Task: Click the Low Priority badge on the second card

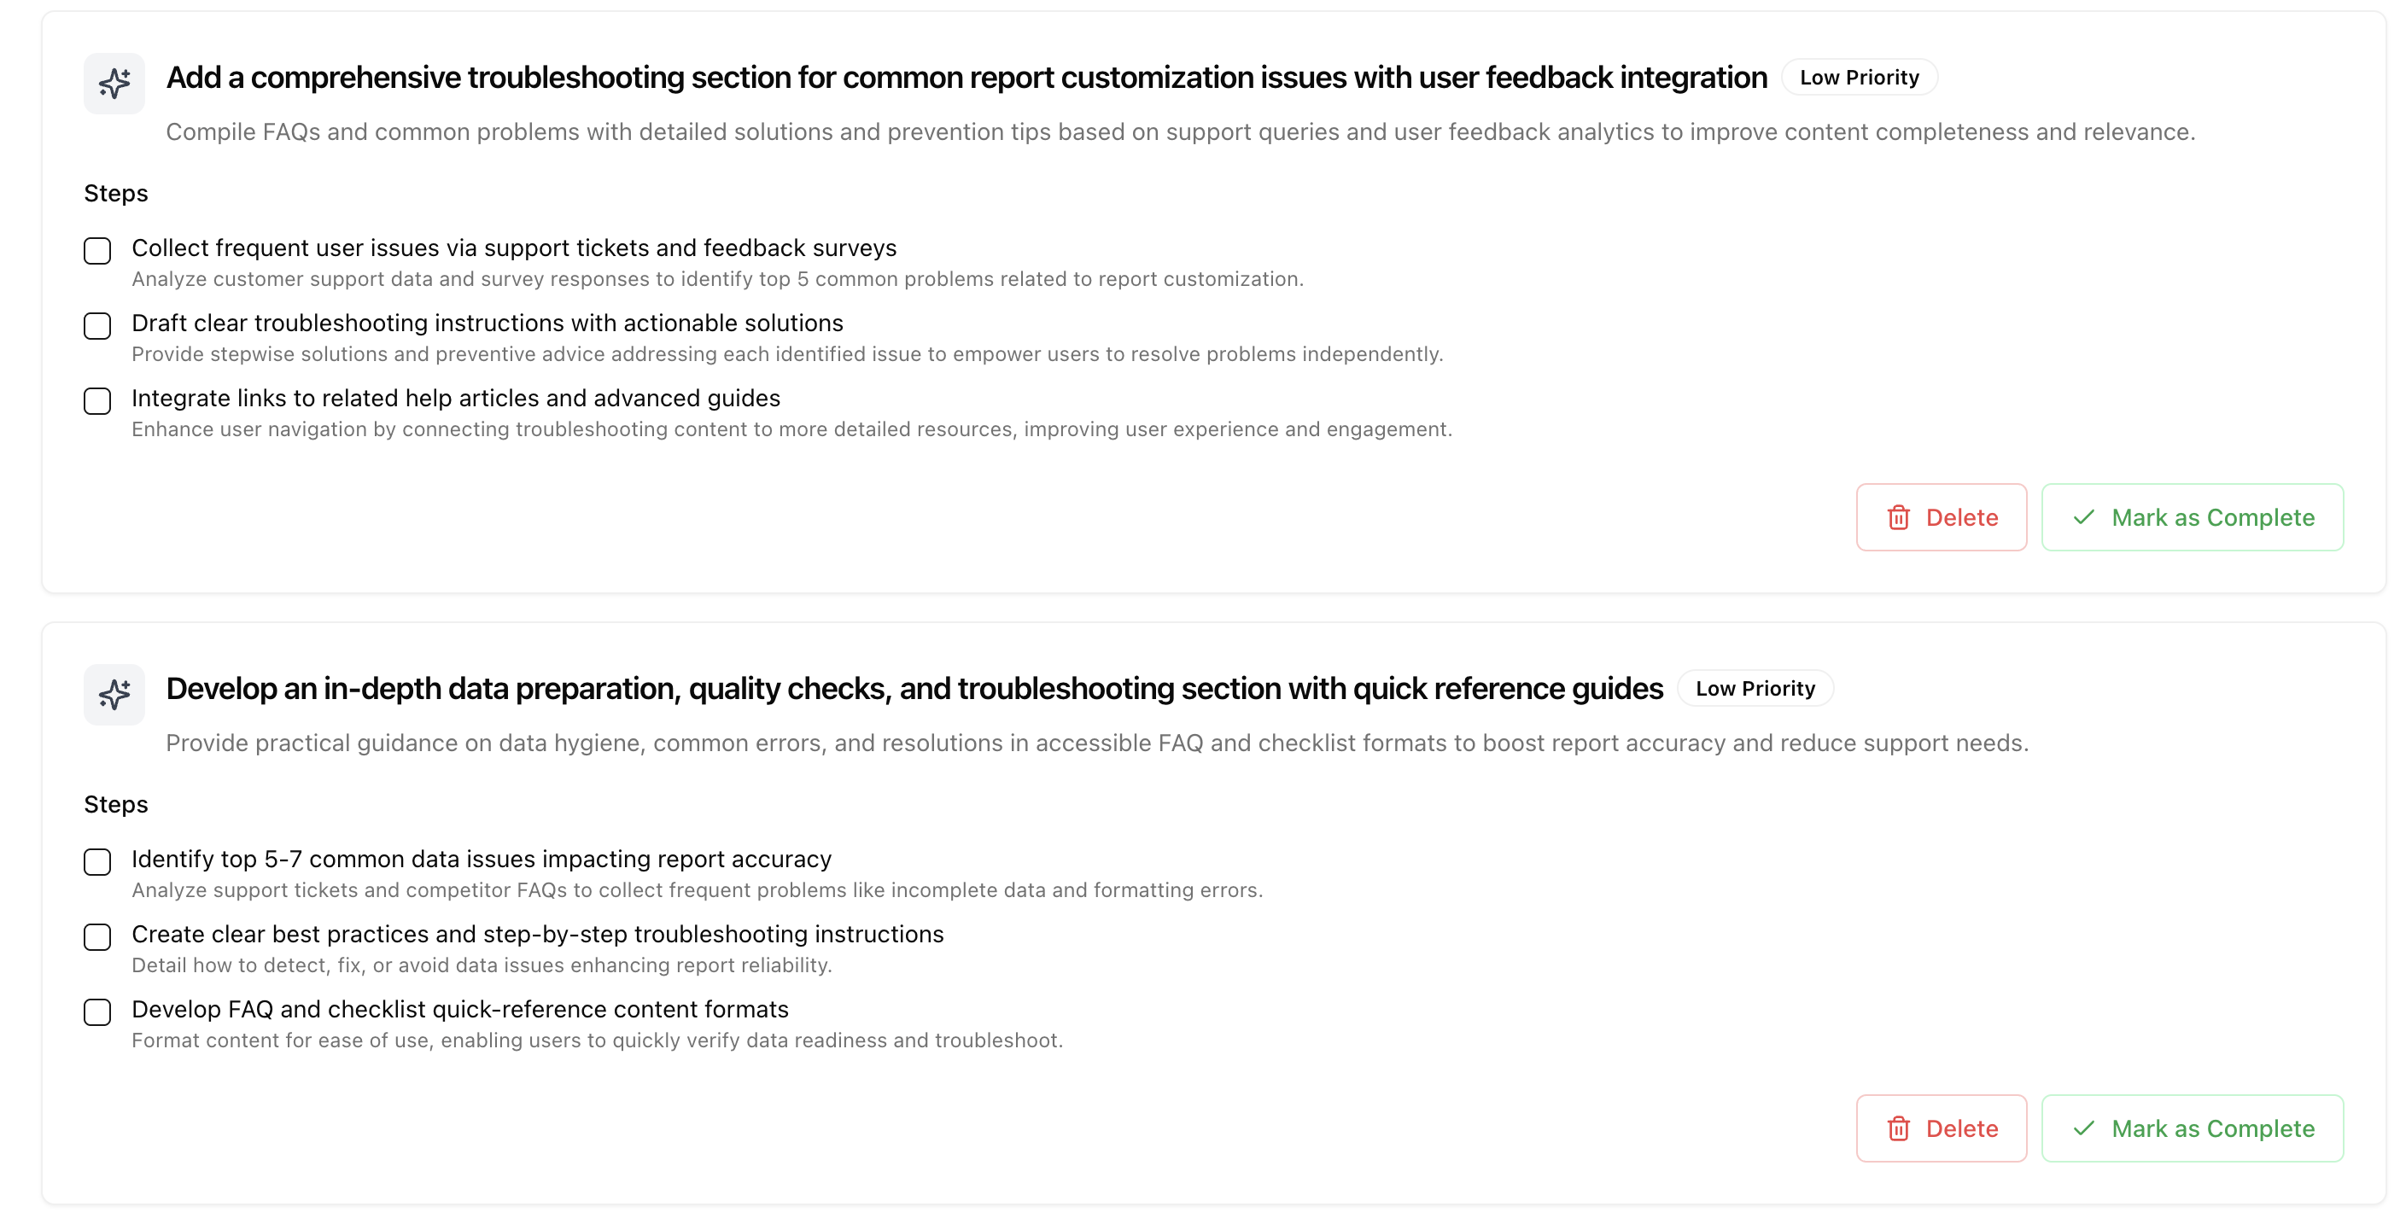Action: pyautogui.click(x=1755, y=688)
